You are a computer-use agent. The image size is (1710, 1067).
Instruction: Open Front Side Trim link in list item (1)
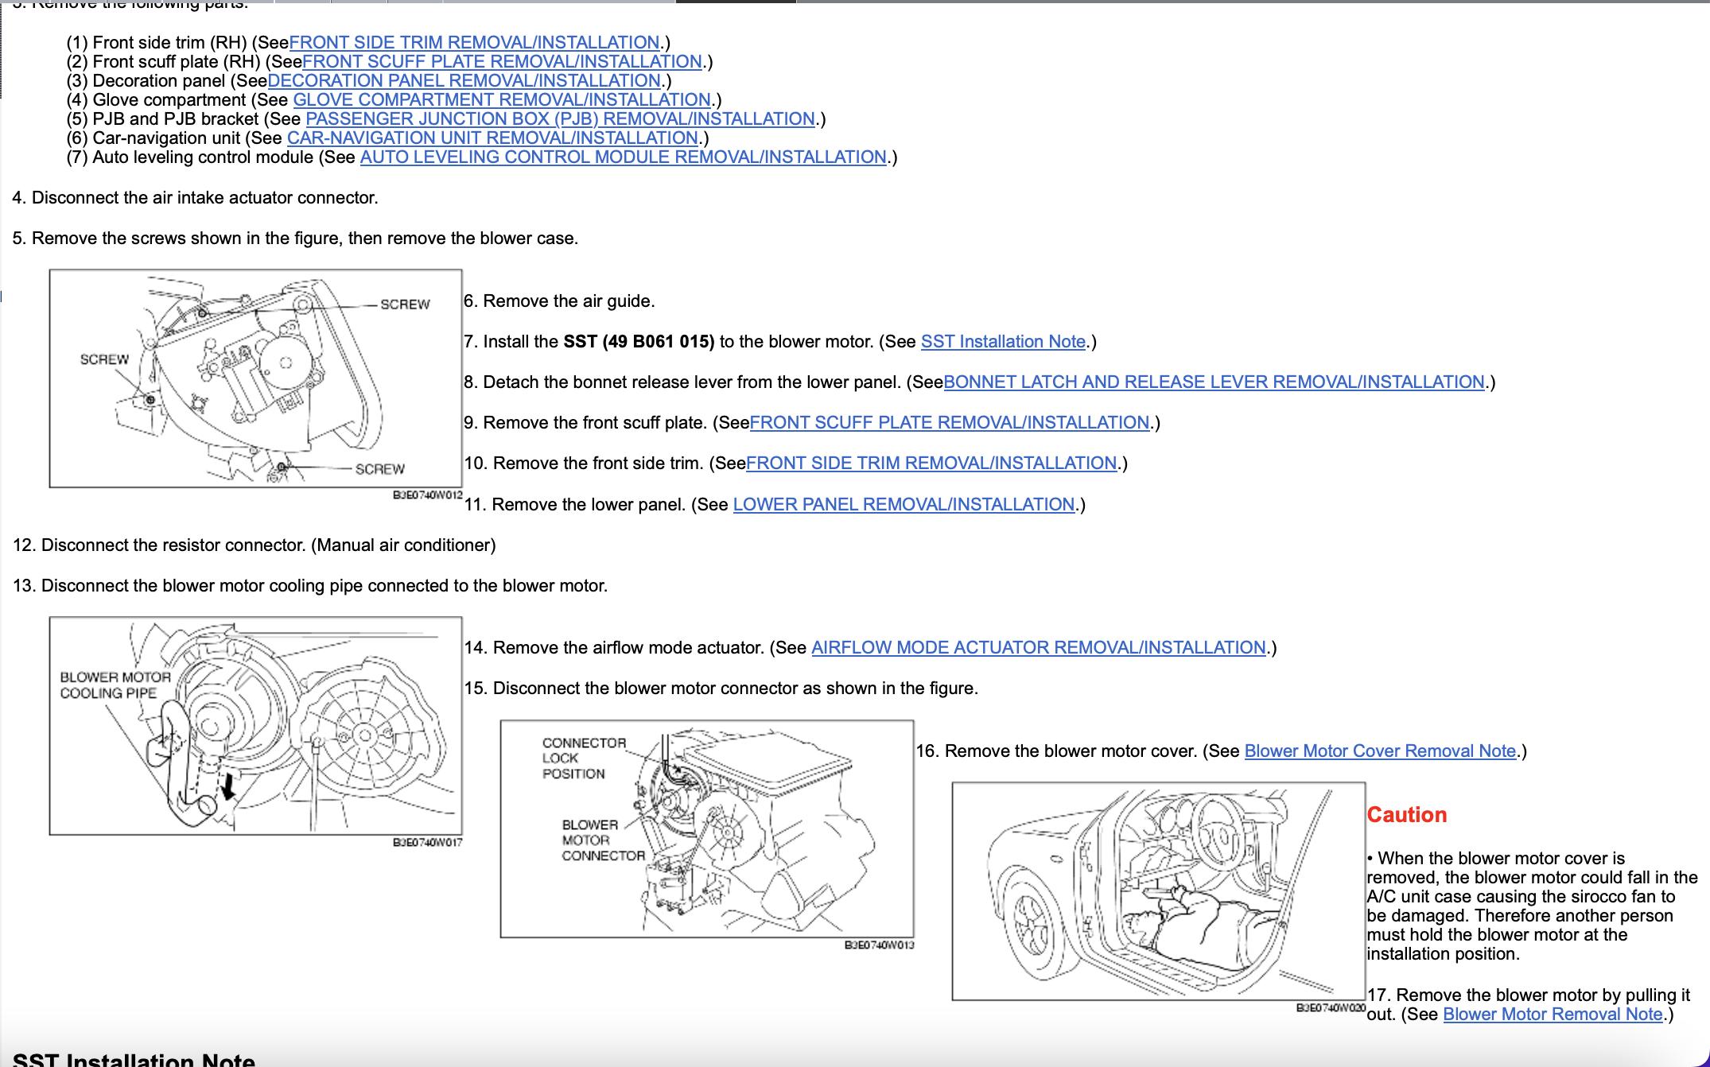click(474, 43)
